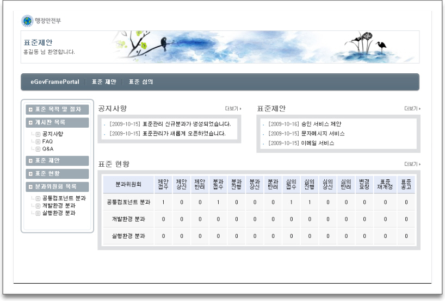Click 더보기 next to 표준제안 heading

coord(412,109)
